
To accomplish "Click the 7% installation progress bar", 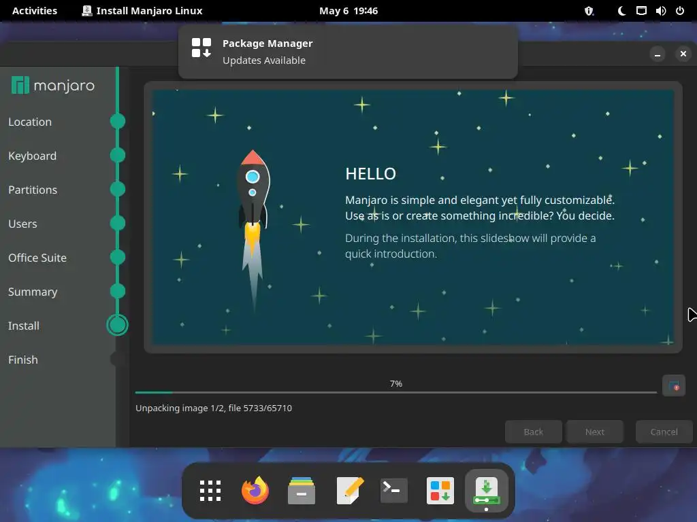I will pyautogui.click(x=396, y=392).
